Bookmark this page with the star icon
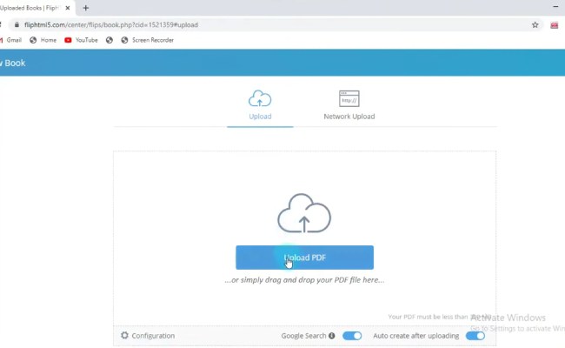Screen dimensions: 565x348 tap(535, 25)
